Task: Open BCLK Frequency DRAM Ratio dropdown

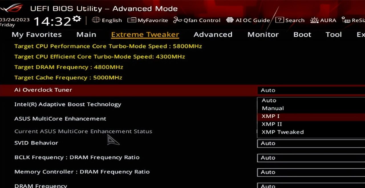Action: 311,158
